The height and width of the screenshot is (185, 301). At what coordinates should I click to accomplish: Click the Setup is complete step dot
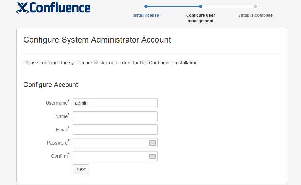point(255,6)
